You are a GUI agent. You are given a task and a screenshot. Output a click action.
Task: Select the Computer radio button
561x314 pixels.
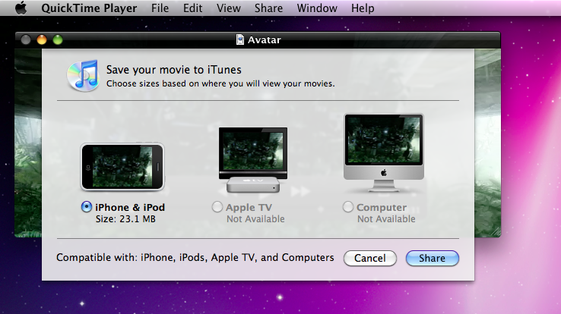tap(347, 206)
